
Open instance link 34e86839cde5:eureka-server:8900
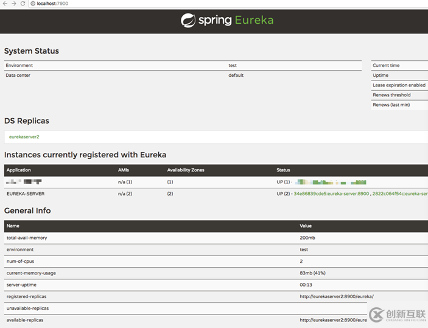coord(331,193)
